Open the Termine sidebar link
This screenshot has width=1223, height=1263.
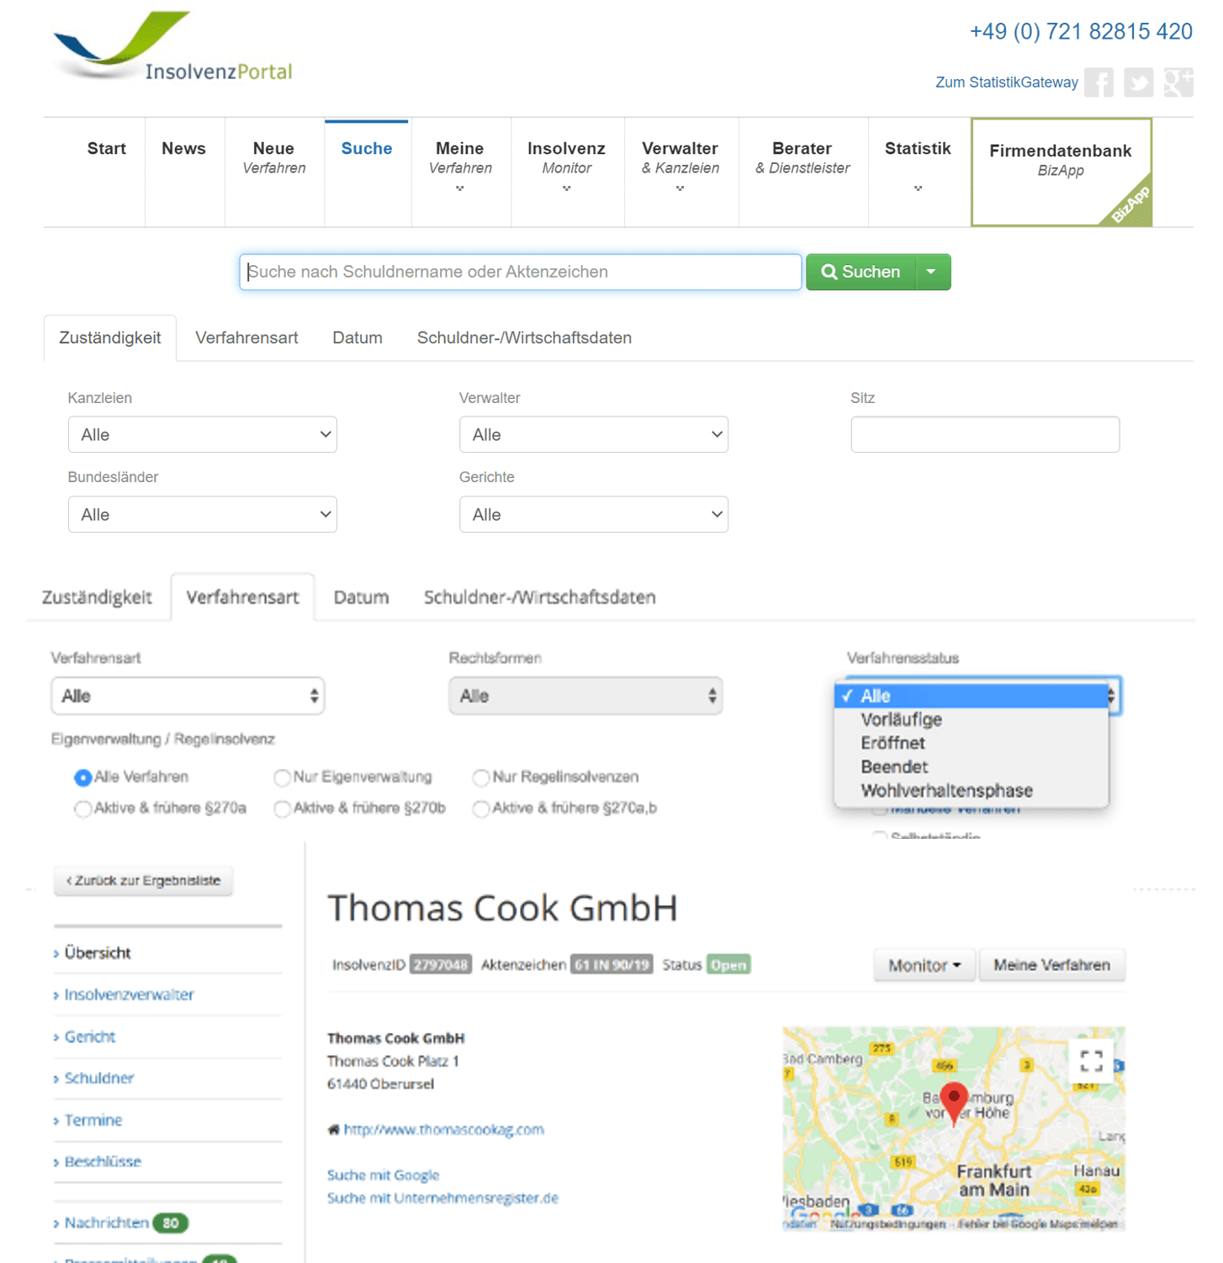tap(93, 1120)
